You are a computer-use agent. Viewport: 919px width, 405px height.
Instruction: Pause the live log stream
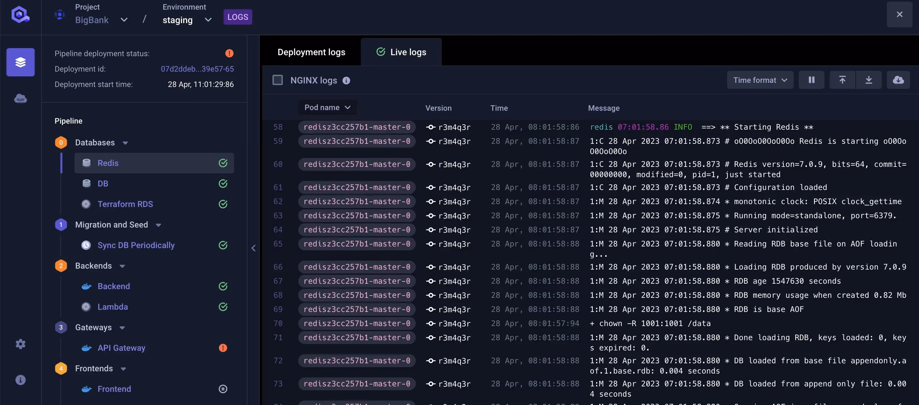point(811,80)
